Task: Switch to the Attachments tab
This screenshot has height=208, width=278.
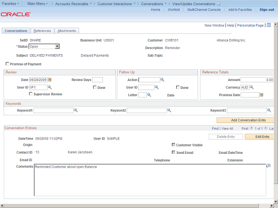Action: point(66,31)
